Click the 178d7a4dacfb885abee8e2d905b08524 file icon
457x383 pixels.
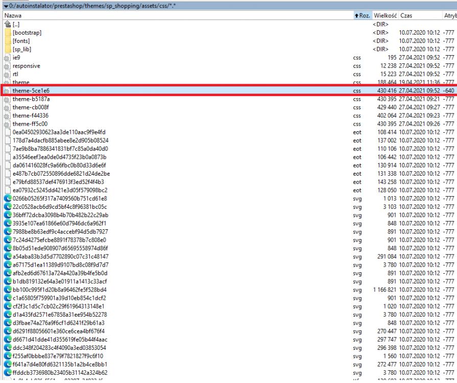click(x=8, y=140)
